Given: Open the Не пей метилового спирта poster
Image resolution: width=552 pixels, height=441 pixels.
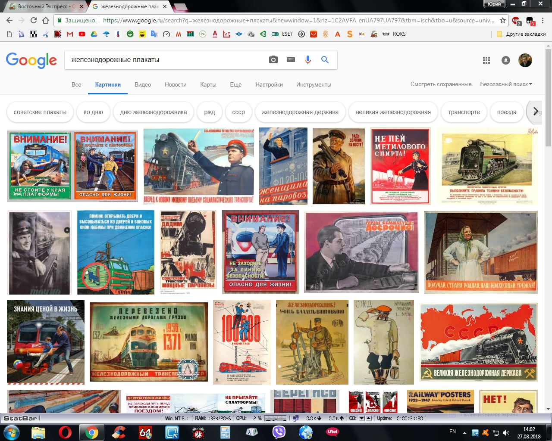Looking at the screenshot, I should [x=400, y=166].
